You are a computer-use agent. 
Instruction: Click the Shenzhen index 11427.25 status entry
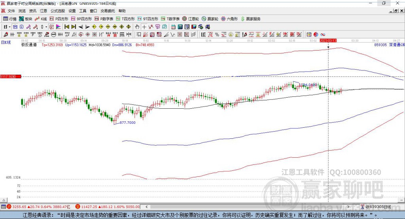coord(108,207)
